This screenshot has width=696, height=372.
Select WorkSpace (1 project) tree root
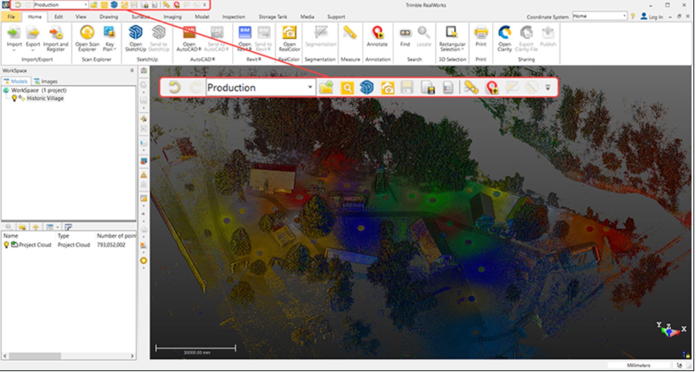click(39, 90)
